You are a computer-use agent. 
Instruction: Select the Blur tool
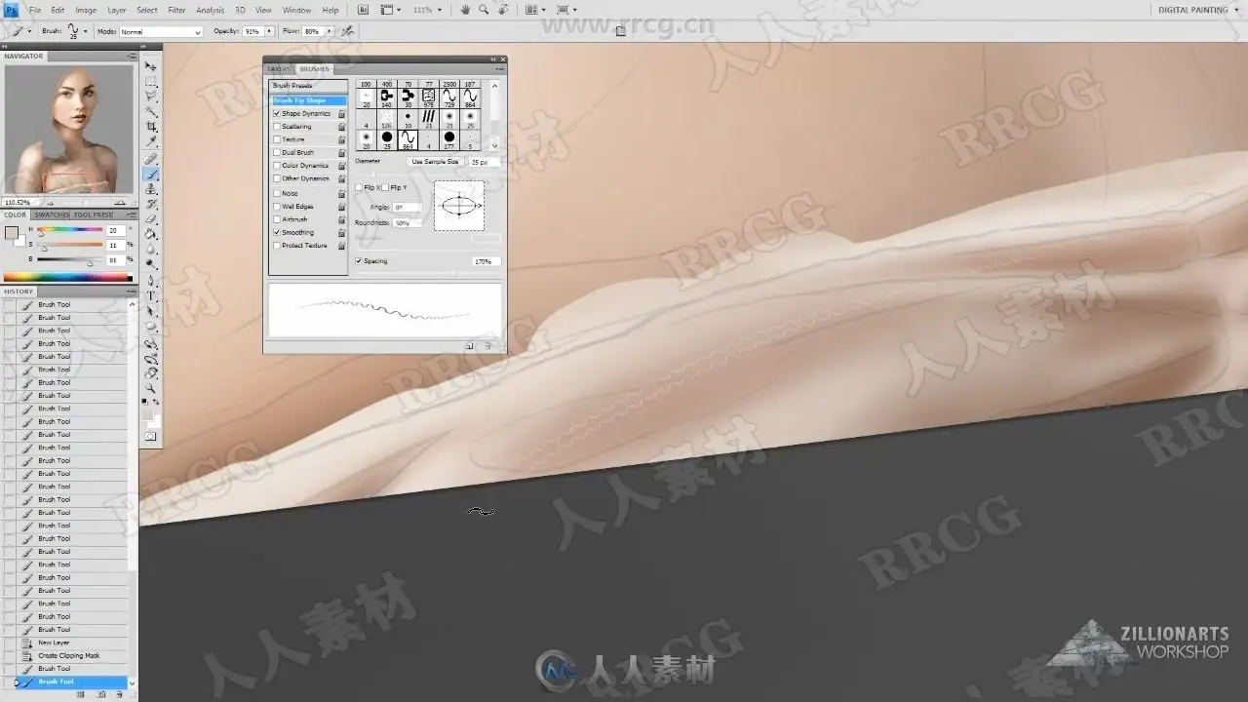pyautogui.click(x=151, y=250)
